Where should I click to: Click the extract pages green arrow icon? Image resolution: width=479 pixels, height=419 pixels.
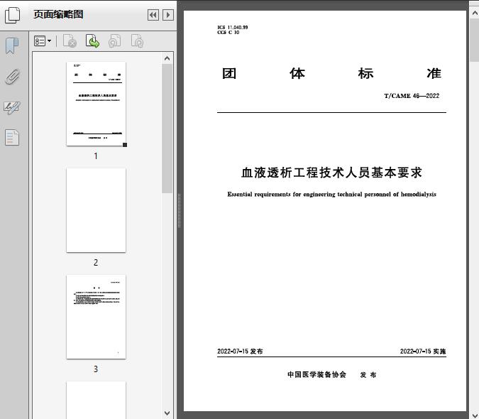pyautogui.click(x=92, y=41)
